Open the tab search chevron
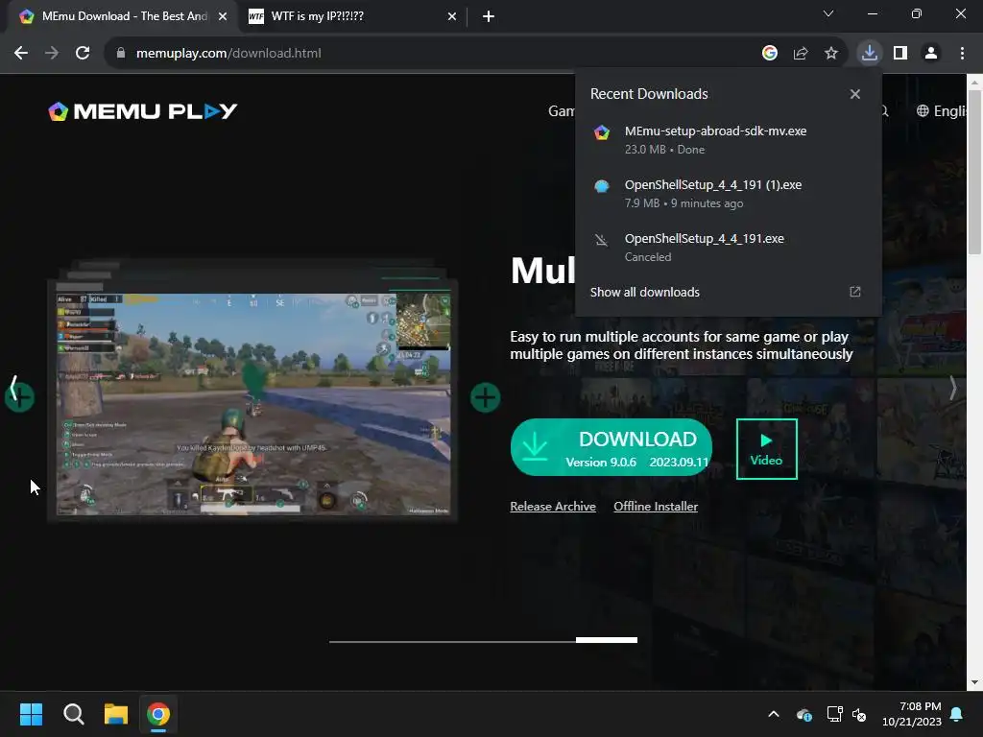 (828, 13)
